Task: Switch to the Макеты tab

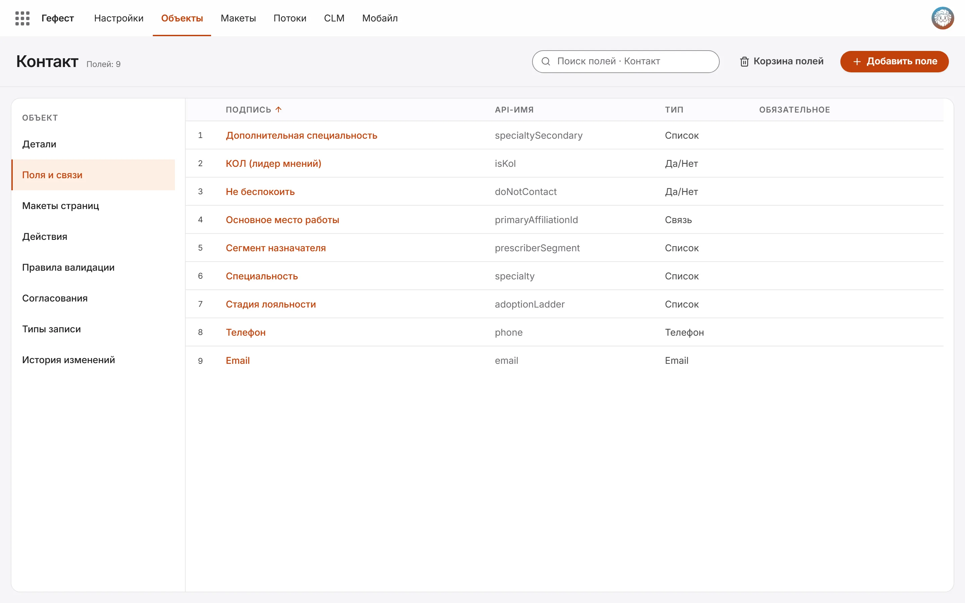Action: click(x=238, y=18)
